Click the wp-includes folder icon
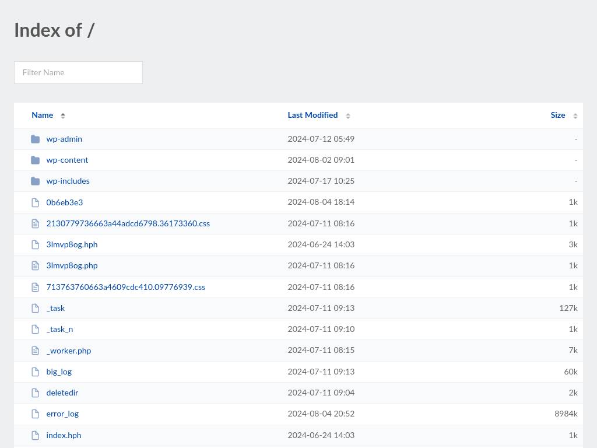The width and height of the screenshot is (597, 448). (x=36, y=181)
